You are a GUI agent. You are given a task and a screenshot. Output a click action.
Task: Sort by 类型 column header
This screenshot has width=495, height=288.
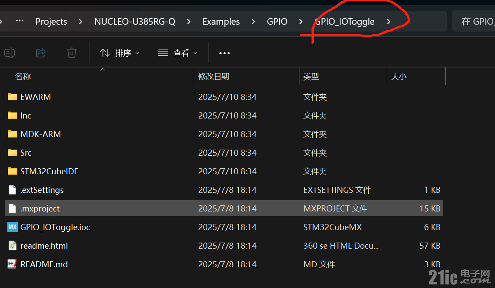(x=311, y=77)
